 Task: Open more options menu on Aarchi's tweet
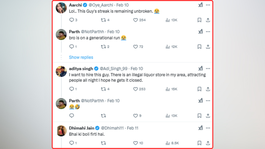(208, 5)
